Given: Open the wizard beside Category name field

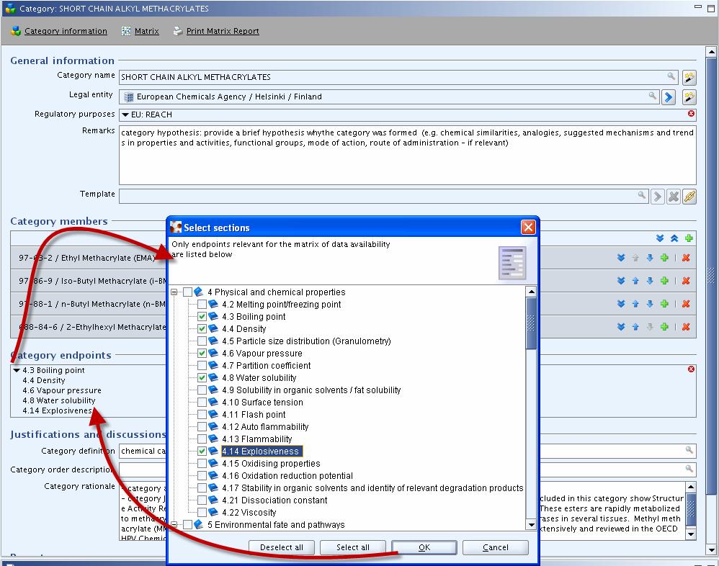Looking at the screenshot, I should 689,78.
